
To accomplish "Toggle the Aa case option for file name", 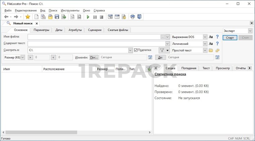I will pyautogui.click(x=211, y=37).
